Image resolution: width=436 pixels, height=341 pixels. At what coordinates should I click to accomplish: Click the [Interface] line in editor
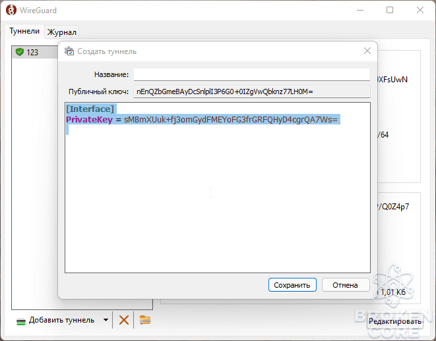pos(90,109)
